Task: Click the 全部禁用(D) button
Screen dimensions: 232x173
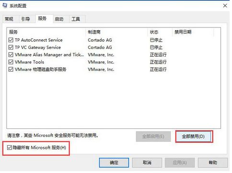Action: point(193,136)
